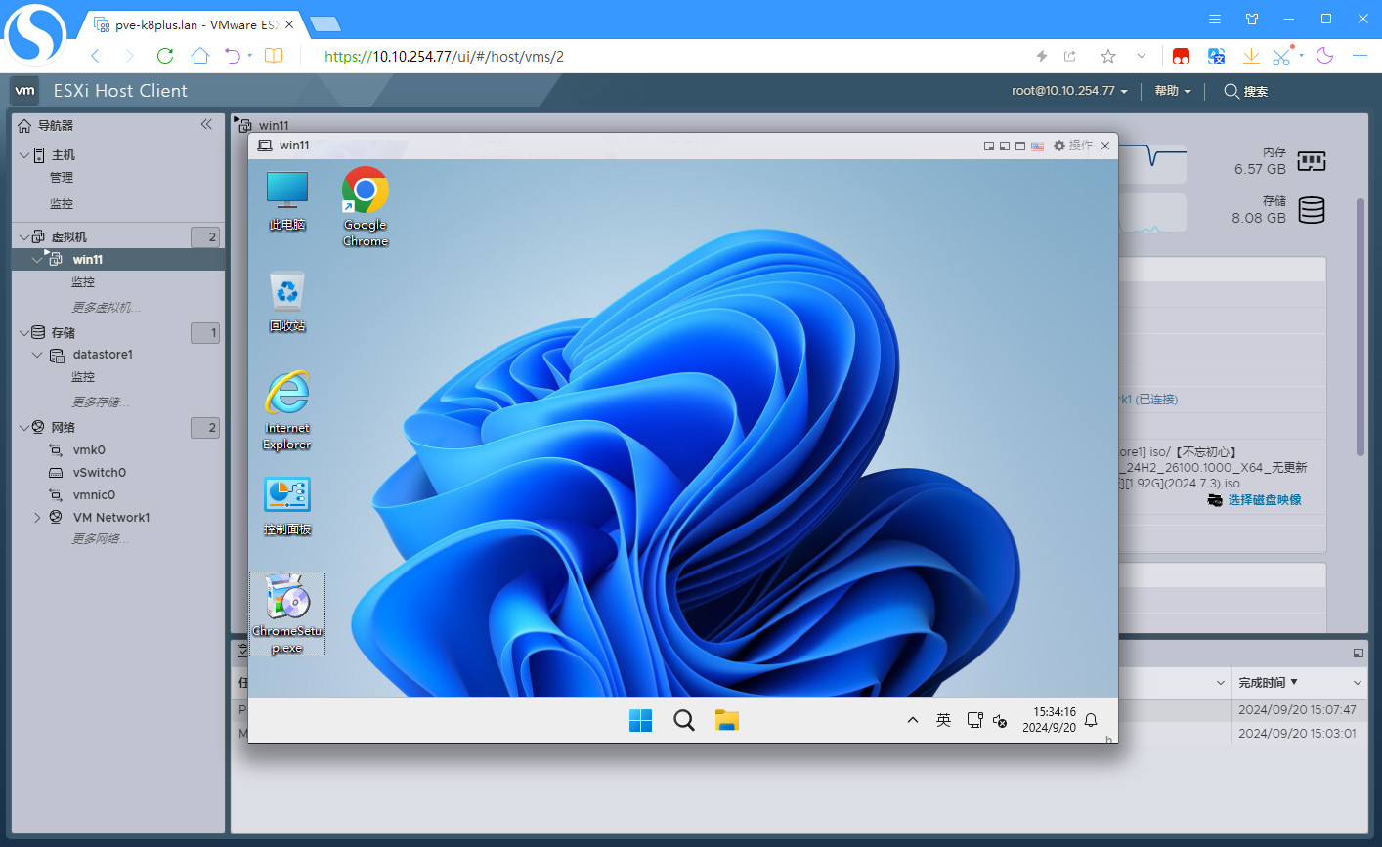The image size is (1382, 847).
Task: Open the translate extension icon
Action: (1217, 56)
